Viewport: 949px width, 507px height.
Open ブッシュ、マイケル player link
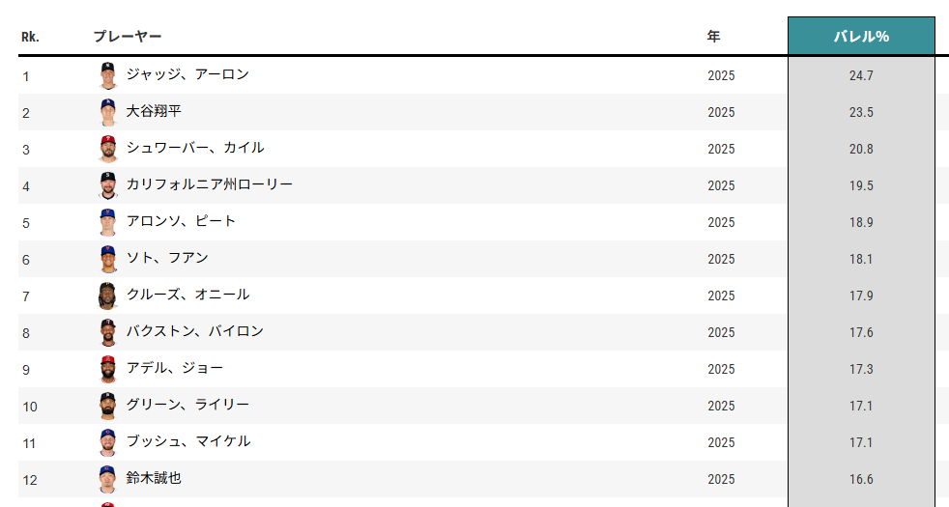(188, 441)
